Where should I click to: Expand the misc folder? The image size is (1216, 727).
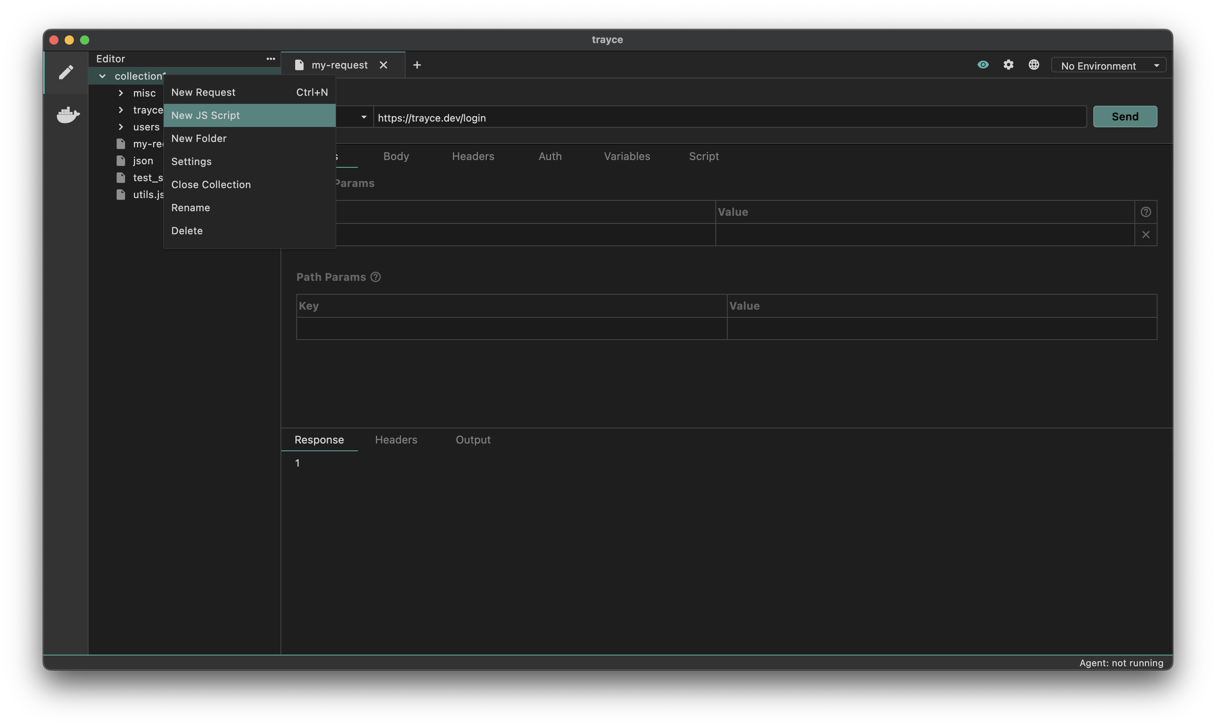pos(120,93)
